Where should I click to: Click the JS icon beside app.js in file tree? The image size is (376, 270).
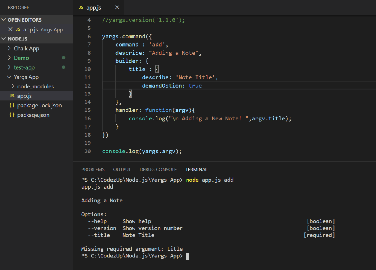(12, 96)
